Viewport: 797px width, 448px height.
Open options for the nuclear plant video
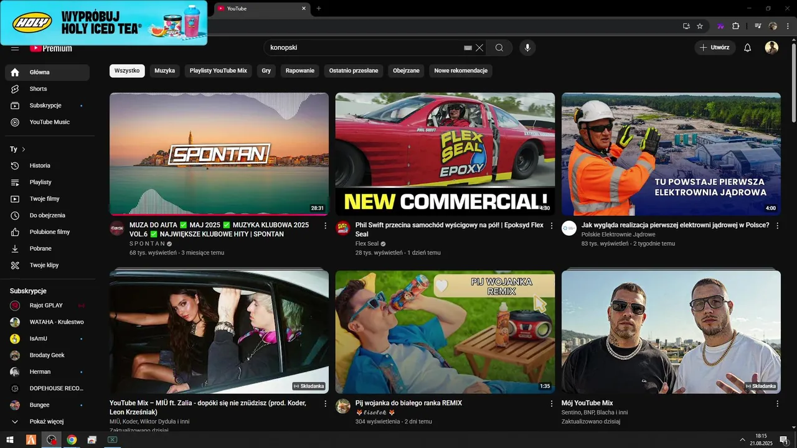click(777, 225)
